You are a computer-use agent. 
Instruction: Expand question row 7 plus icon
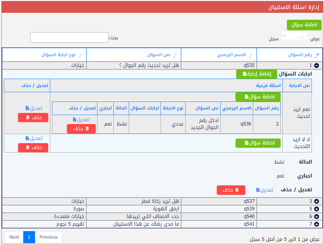[x=316, y=224]
